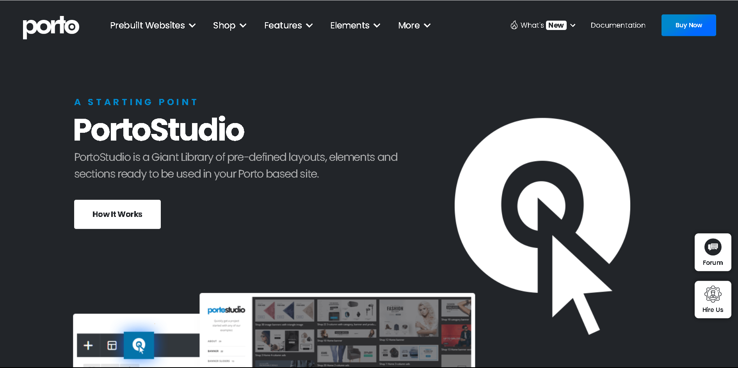
Task: Expand the Prebuilt Websites dropdown
Action: coord(153,26)
